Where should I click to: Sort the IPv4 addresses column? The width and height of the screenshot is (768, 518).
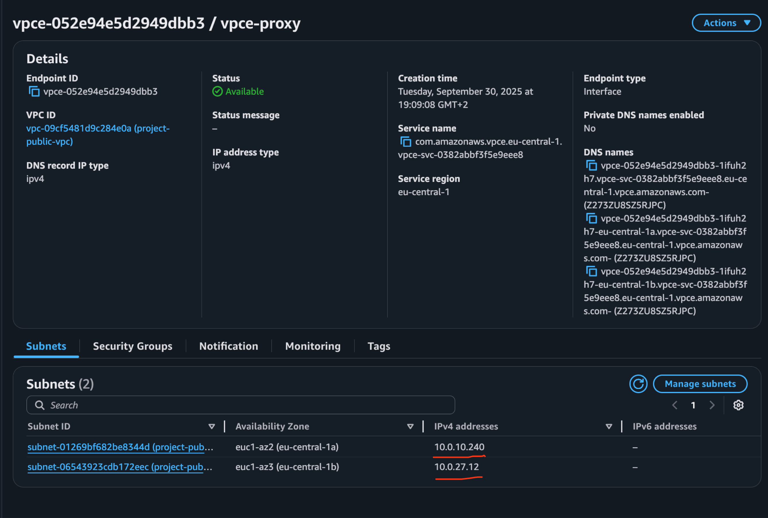click(x=608, y=426)
